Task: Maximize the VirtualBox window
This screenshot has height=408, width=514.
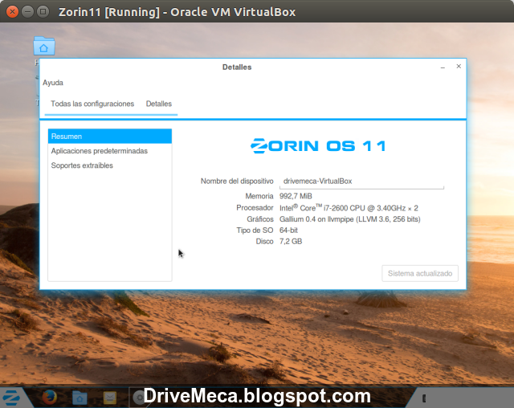Action: click(43, 12)
